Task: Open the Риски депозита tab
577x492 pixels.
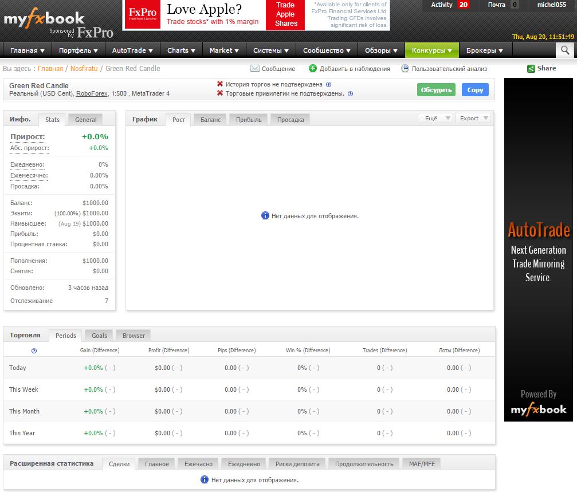Action: click(x=297, y=464)
